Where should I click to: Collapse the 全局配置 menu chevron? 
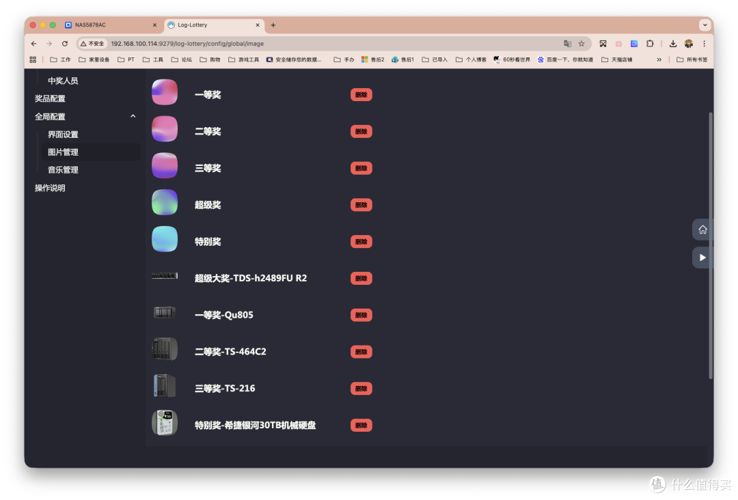click(133, 116)
